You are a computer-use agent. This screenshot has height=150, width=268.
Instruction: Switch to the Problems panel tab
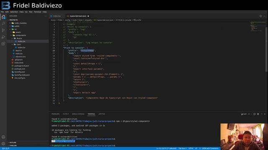55,114
